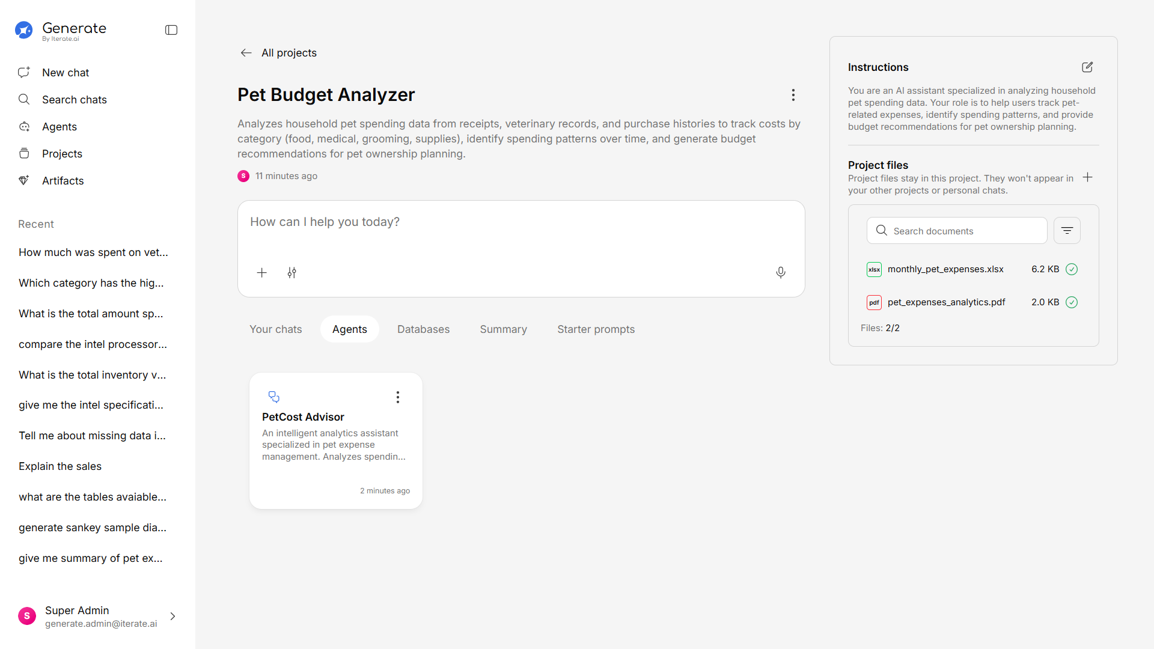Open chat settings sliders icon in prompt box
The width and height of the screenshot is (1154, 649).
coord(292,273)
